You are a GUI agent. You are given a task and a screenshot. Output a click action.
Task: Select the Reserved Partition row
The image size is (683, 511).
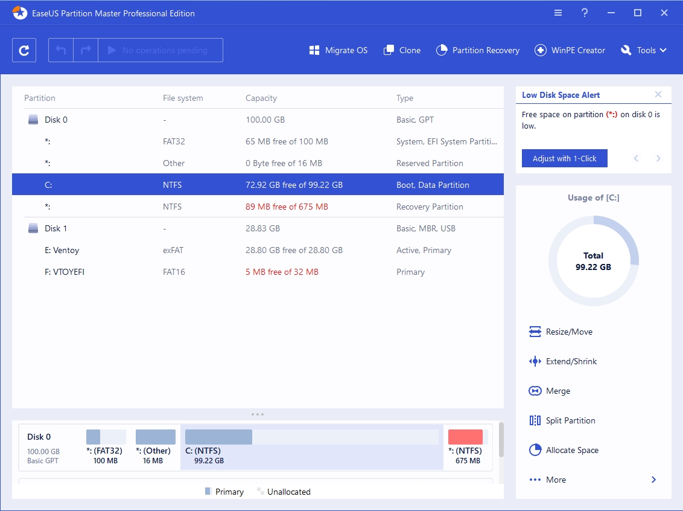coord(258,163)
